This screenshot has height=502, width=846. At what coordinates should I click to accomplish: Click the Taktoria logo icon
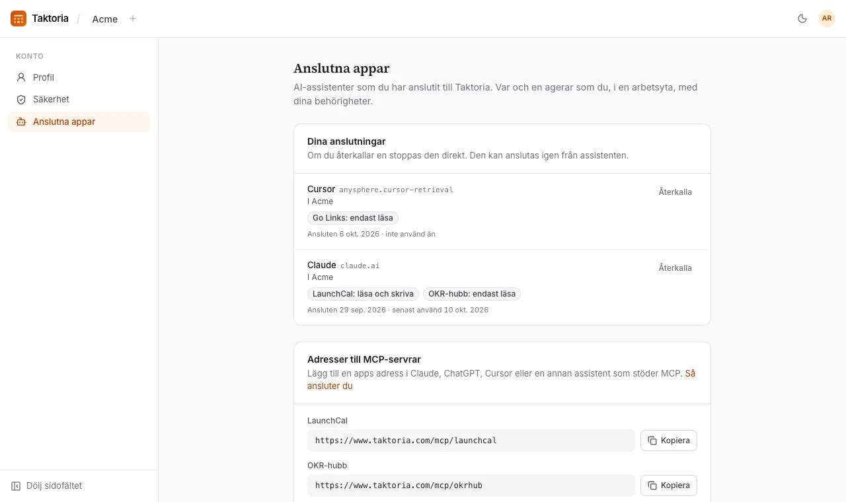(19, 18)
